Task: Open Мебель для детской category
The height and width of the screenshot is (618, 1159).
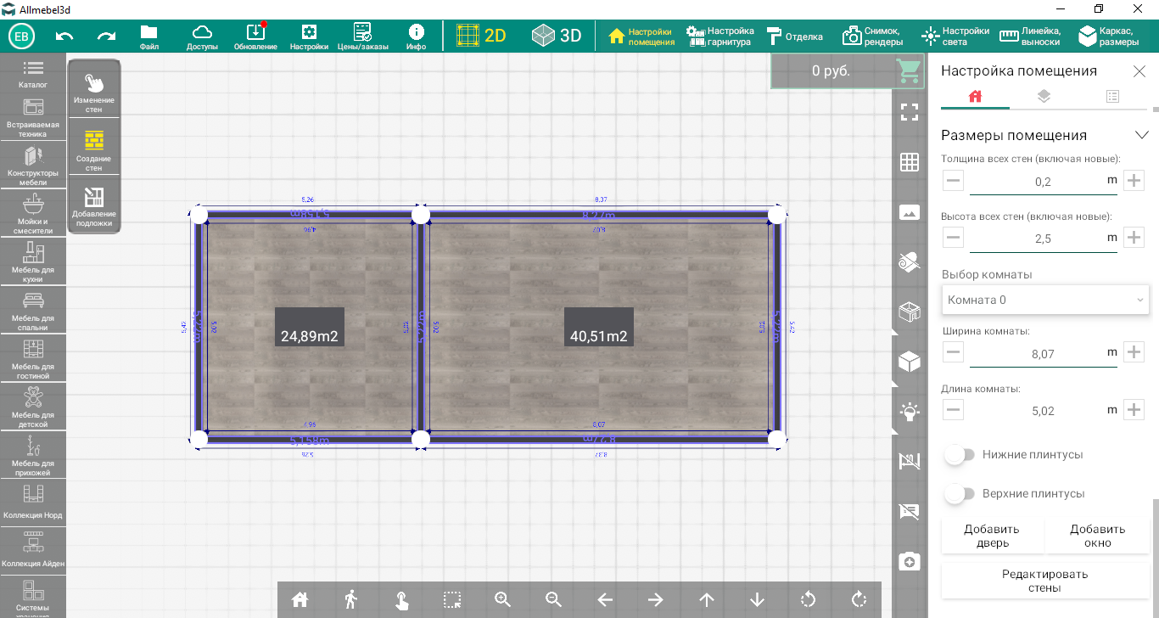Action: [33, 407]
